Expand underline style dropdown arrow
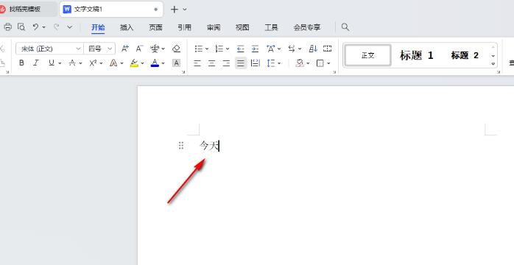Image resolution: width=514 pixels, height=265 pixels. 60,63
